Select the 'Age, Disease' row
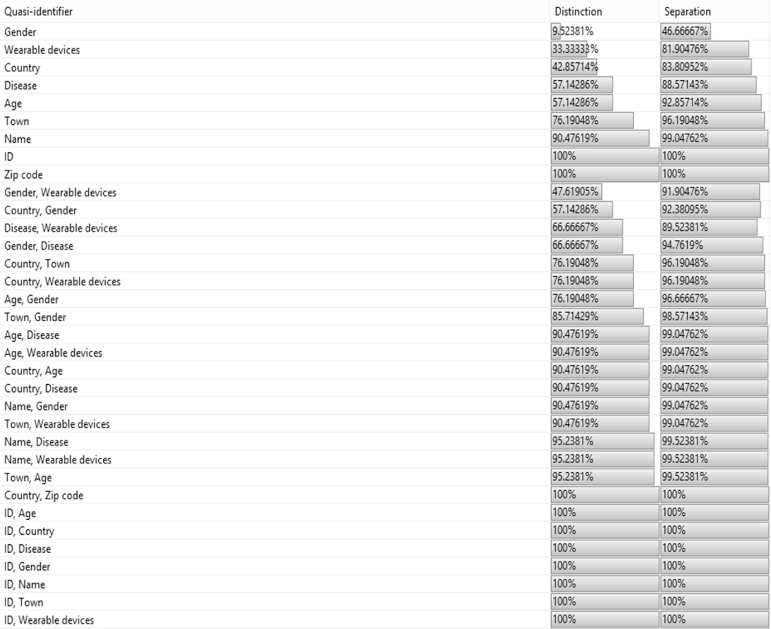The width and height of the screenshot is (771, 629). [32, 336]
